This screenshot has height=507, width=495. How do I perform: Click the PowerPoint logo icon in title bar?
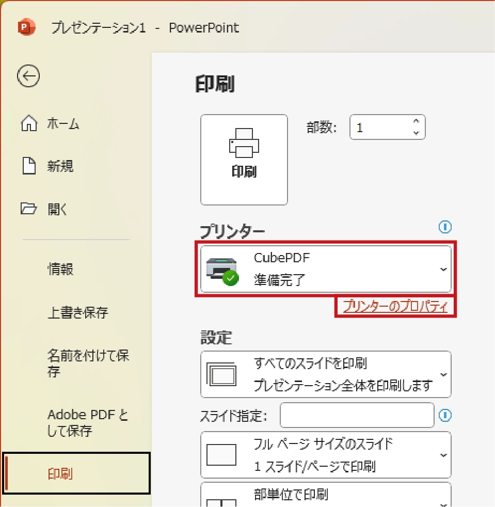click(25, 27)
